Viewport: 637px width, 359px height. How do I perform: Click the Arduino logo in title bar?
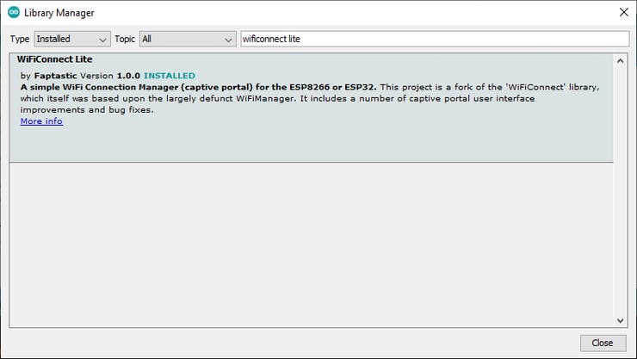(x=13, y=13)
